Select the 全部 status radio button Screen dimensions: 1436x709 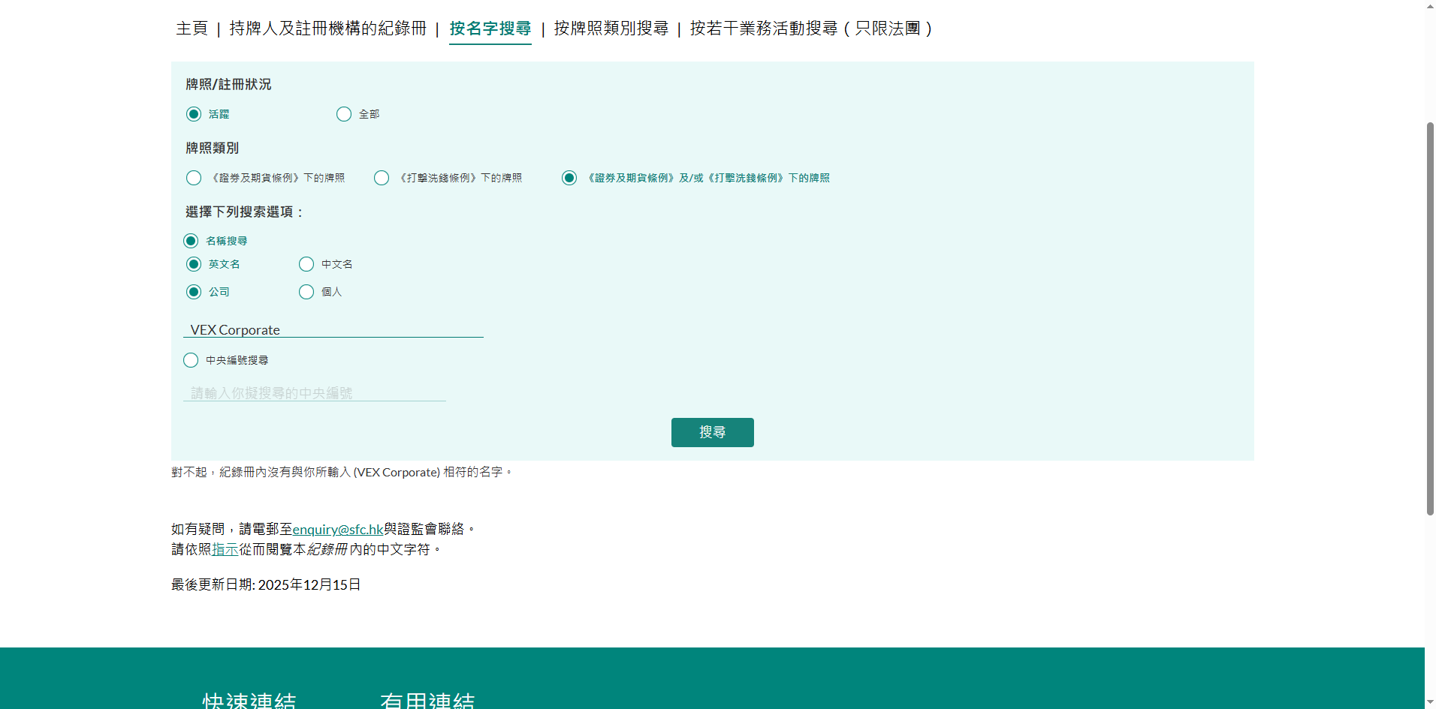(344, 114)
